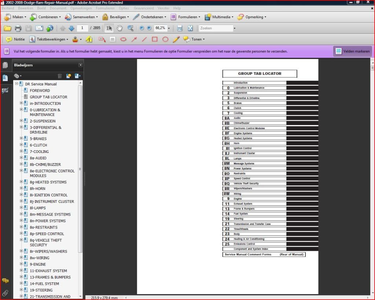The height and width of the screenshot is (300, 375).
Task: Open the Samenwerken dropdown
Action: (x=81, y=17)
